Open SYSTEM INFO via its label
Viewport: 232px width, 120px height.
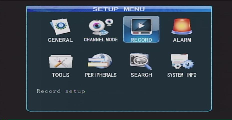(x=182, y=75)
